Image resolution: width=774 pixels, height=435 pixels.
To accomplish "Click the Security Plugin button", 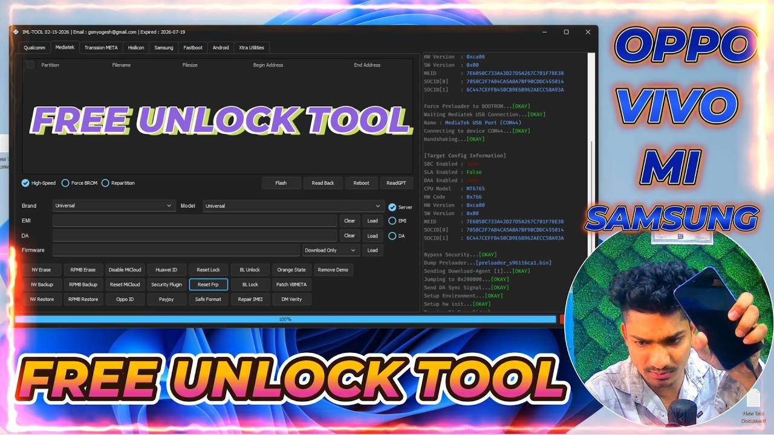I will click(166, 285).
